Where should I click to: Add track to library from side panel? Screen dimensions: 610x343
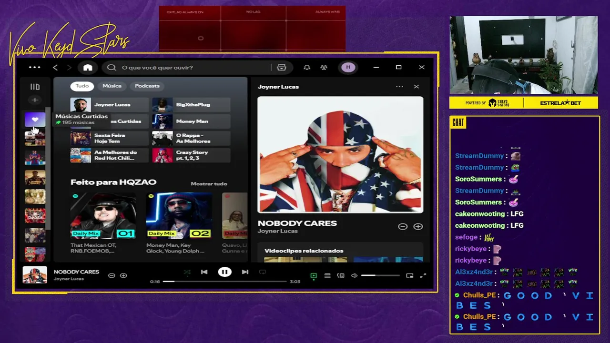tap(418, 227)
